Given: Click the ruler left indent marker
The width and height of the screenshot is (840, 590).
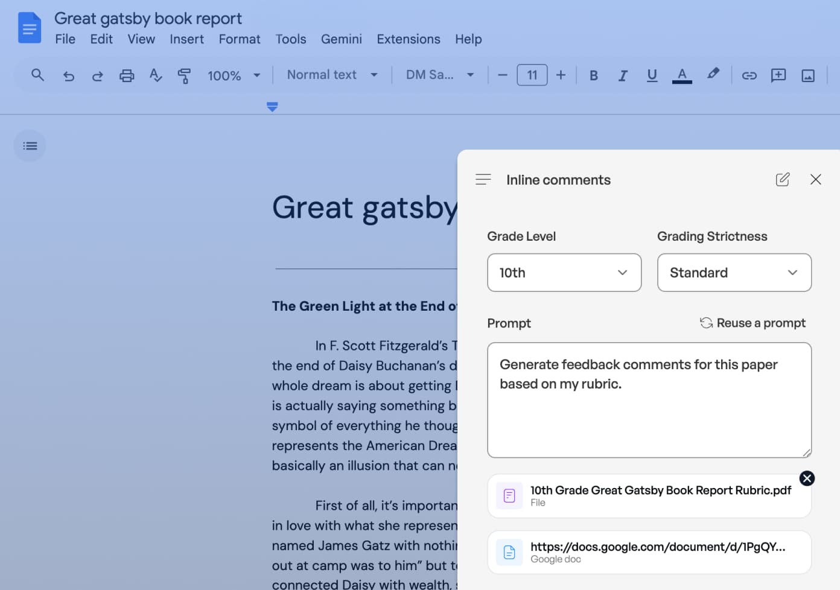Looking at the screenshot, I should pos(272,107).
